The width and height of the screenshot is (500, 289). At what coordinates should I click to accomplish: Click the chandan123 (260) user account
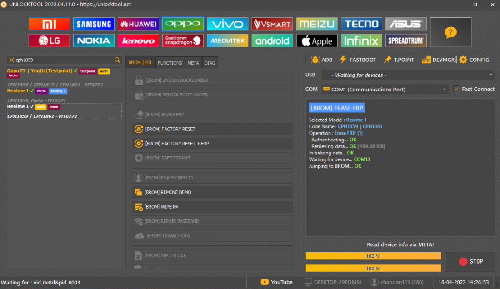point(397,282)
